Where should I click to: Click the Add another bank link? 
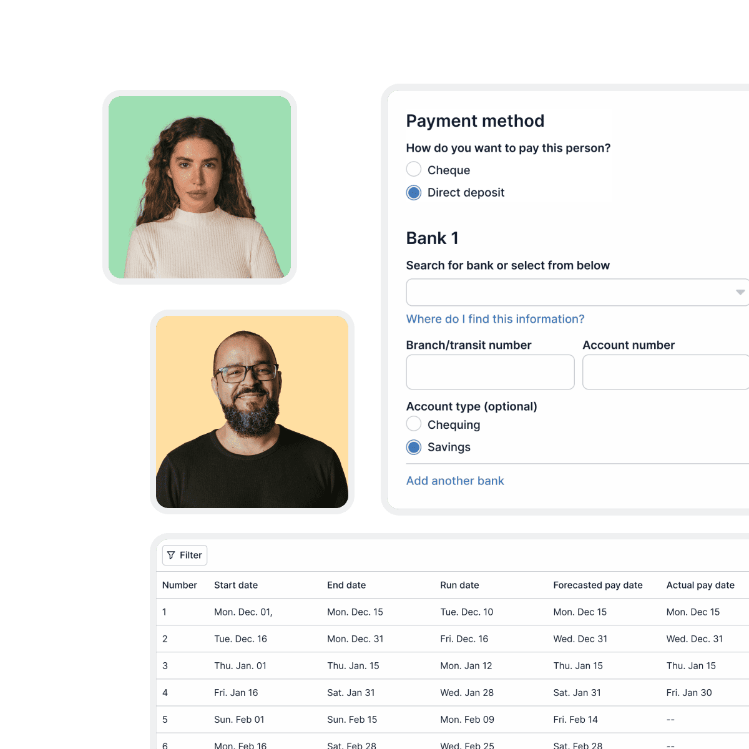pos(455,481)
